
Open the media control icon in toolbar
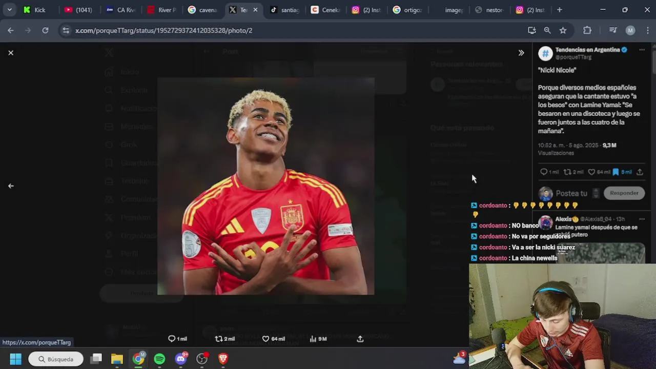pyautogui.click(x=613, y=31)
